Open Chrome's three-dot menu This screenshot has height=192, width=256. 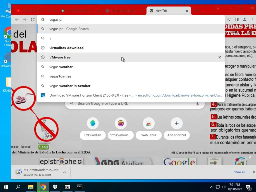point(253,19)
